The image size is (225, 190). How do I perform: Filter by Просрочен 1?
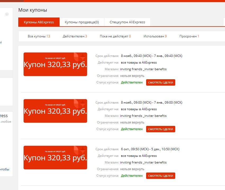[x=189, y=36]
